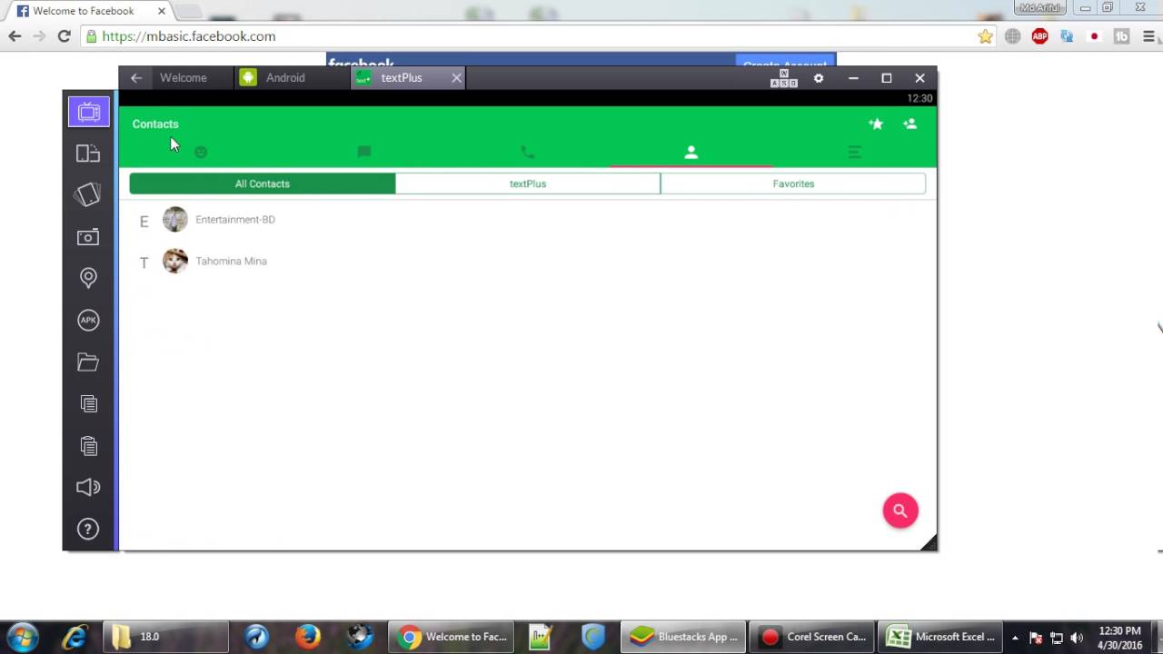Click the volume speaker sidebar icon
This screenshot has width=1163, height=654.
tap(88, 488)
